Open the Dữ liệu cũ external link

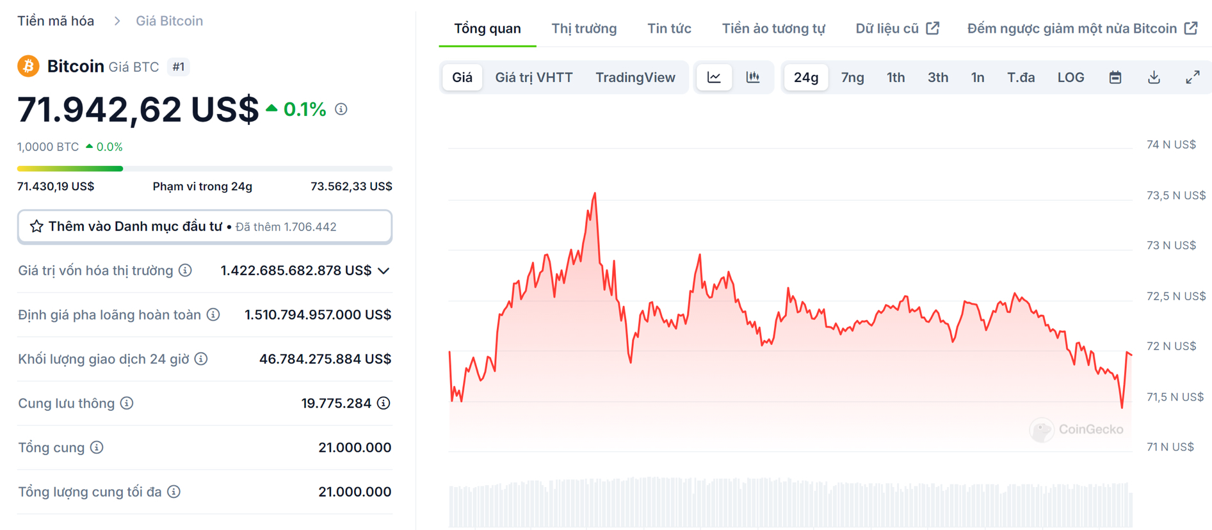click(x=897, y=29)
